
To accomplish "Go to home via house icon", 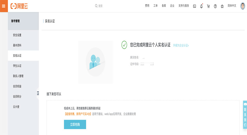I will [222, 6].
